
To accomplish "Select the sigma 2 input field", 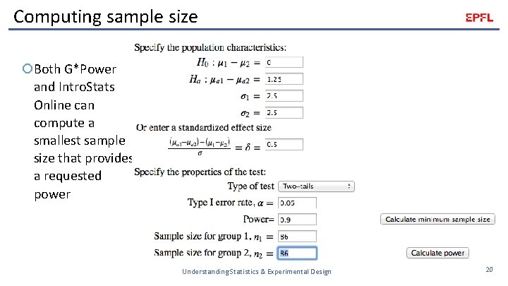I will pos(284,112).
